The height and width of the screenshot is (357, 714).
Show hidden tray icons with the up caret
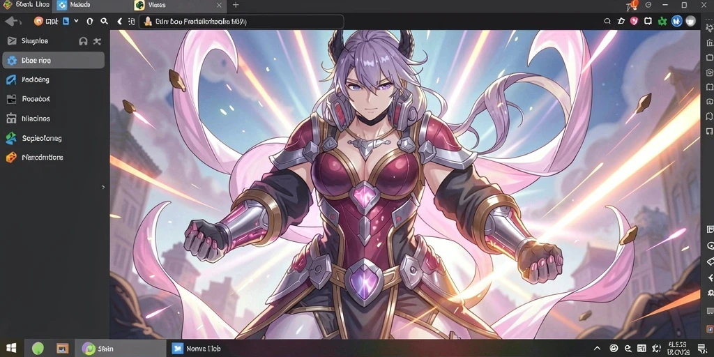[598, 349]
